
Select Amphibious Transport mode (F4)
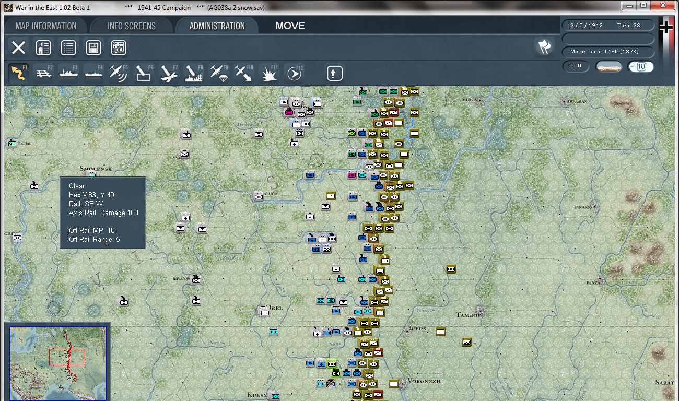point(94,73)
